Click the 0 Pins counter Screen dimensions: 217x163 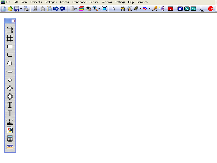[201, 9]
